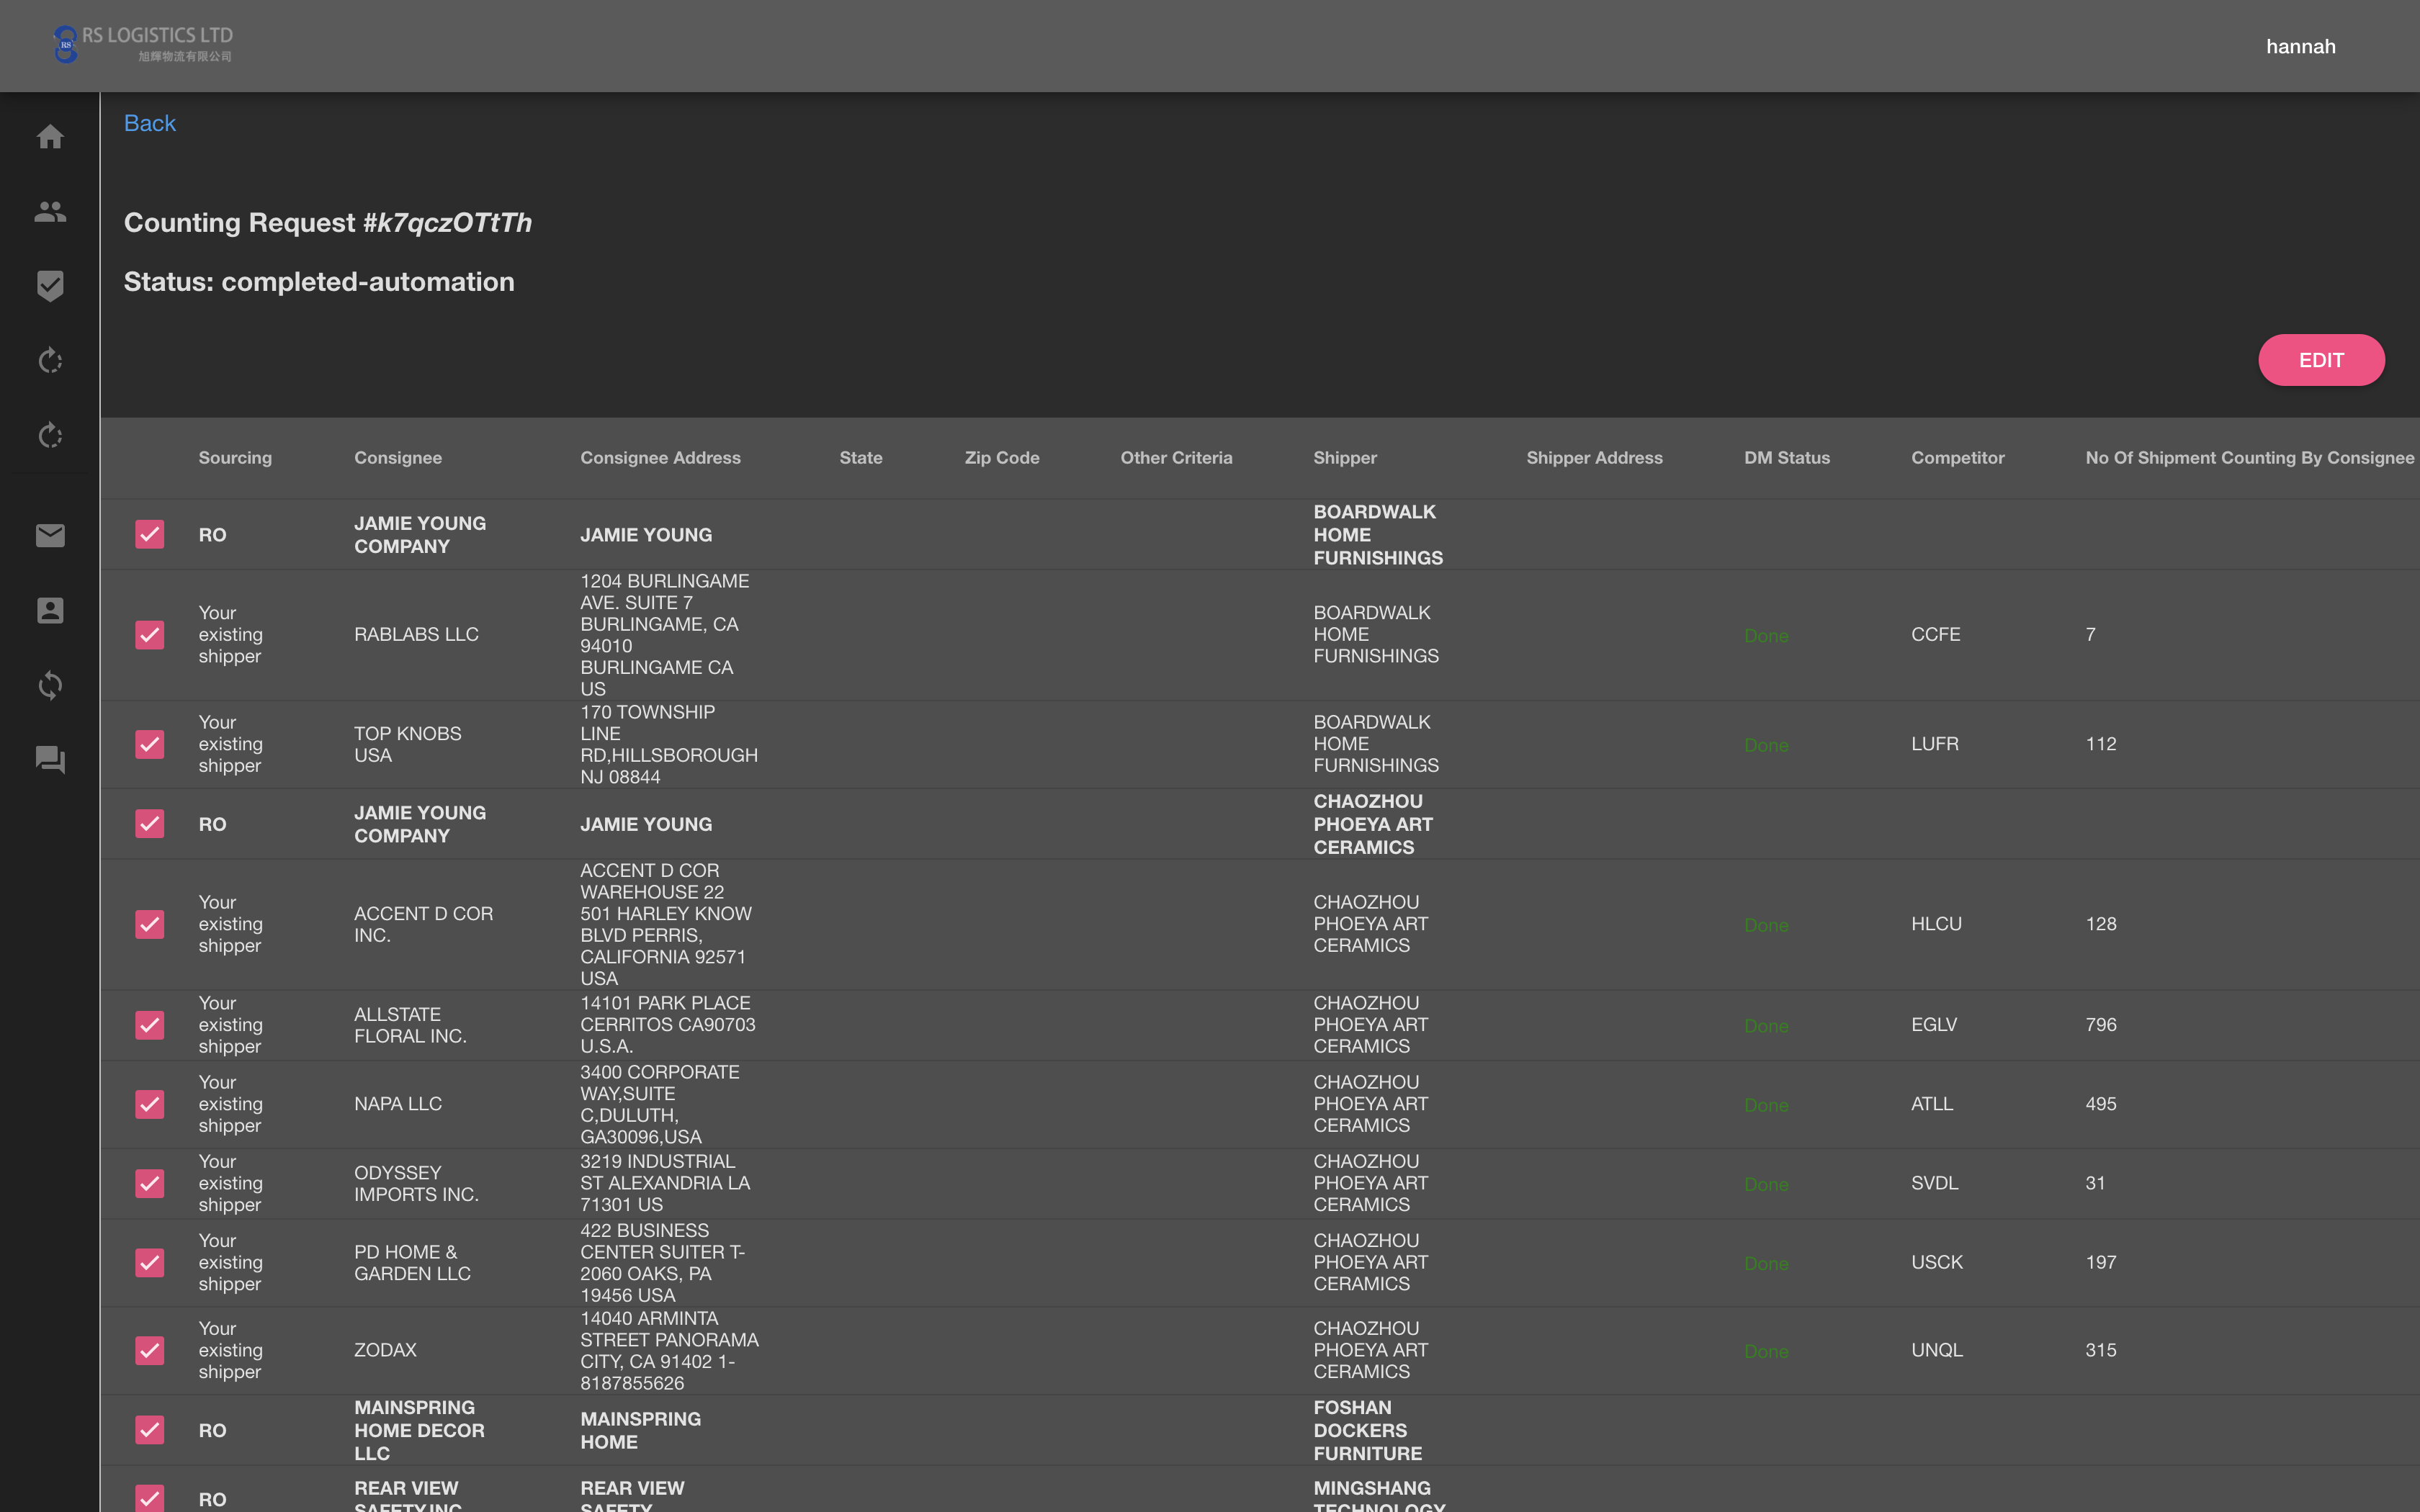Viewport: 2420px width, 1512px height.
Task: Click the Consignee column header
Action: [x=398, y=458]
